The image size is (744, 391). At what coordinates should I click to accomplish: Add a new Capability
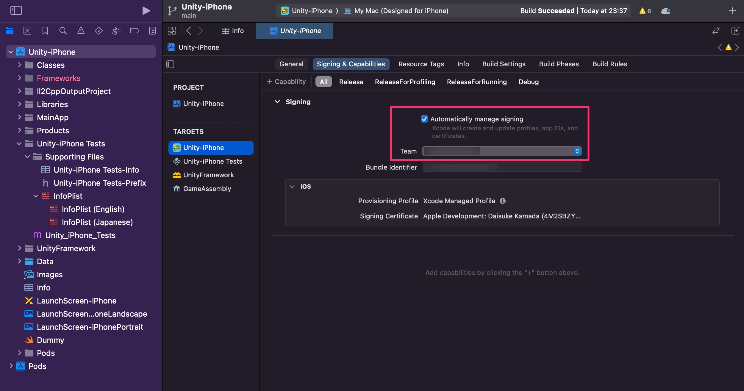[286, 82]
